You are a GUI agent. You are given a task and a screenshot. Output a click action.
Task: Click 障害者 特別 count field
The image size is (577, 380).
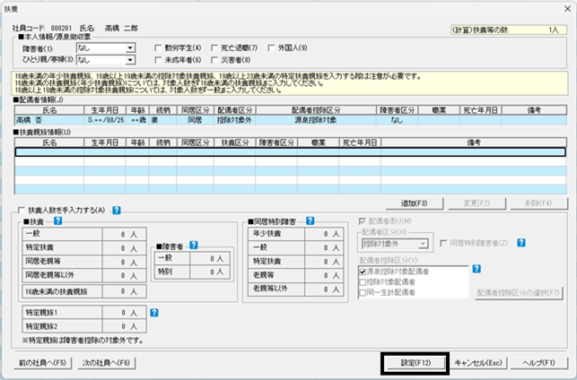[210, 272]
